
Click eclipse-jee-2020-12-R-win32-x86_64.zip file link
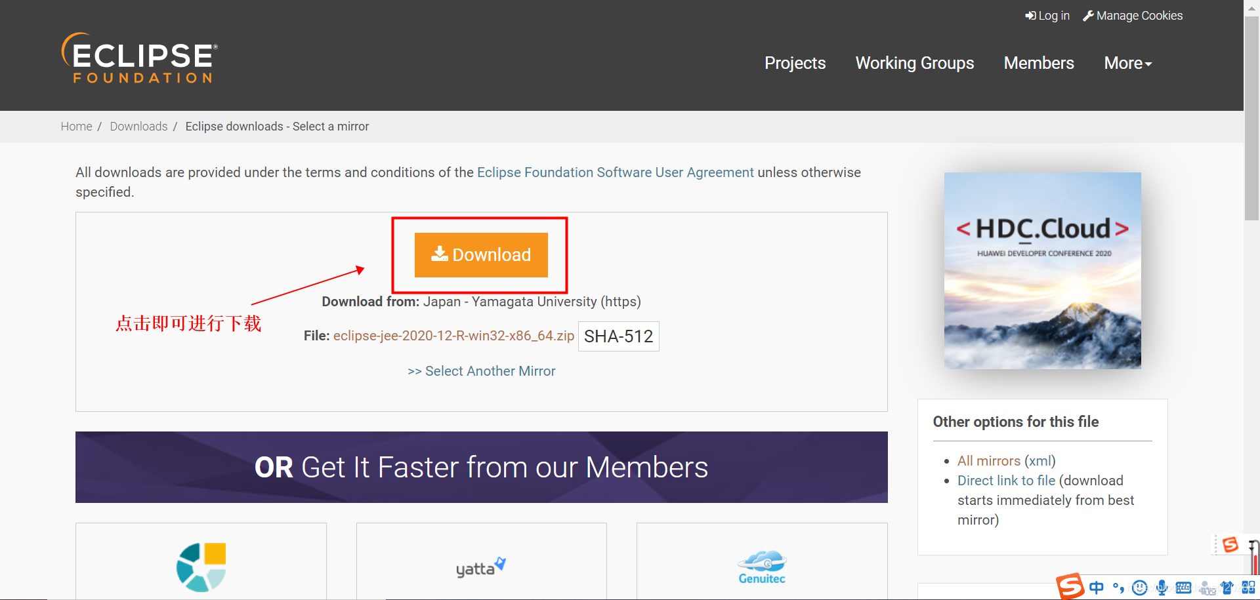click(453, 336)
